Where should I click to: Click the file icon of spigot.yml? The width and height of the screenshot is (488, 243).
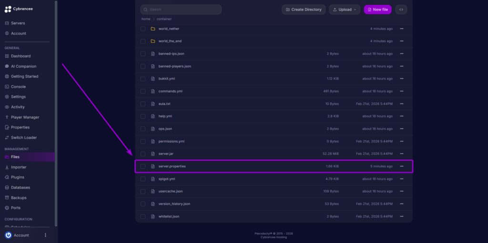(153, 179)
